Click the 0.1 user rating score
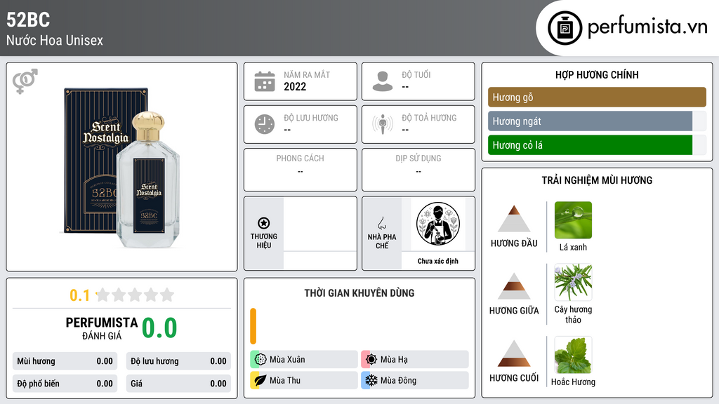This screenshot has width=719, height=404. [x=80, y=295]
